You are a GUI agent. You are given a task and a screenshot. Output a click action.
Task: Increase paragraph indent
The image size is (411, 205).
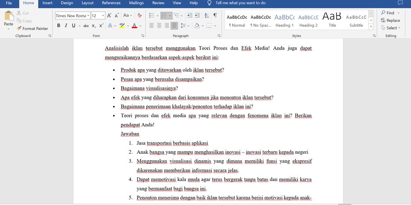tap(197, 15)
